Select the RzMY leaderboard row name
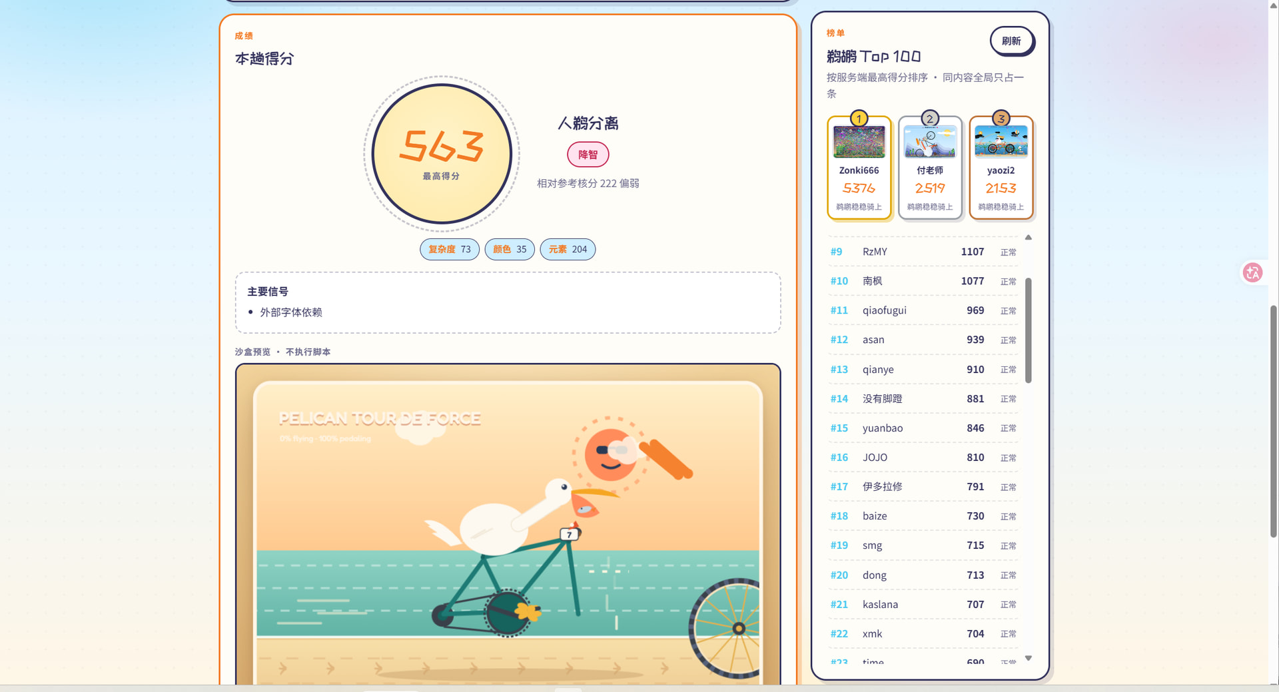Viewport: 1279px width, 692px height. tap(875, 252)
